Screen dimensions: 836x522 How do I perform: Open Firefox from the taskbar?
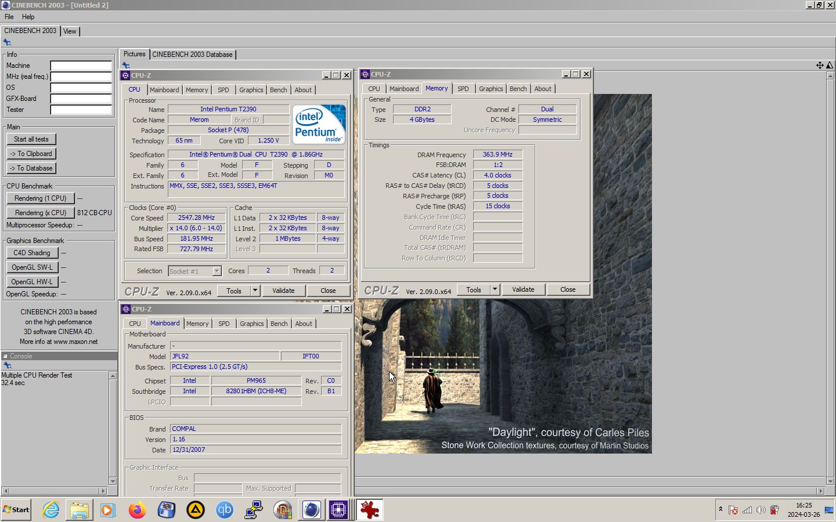coord(138,510)
